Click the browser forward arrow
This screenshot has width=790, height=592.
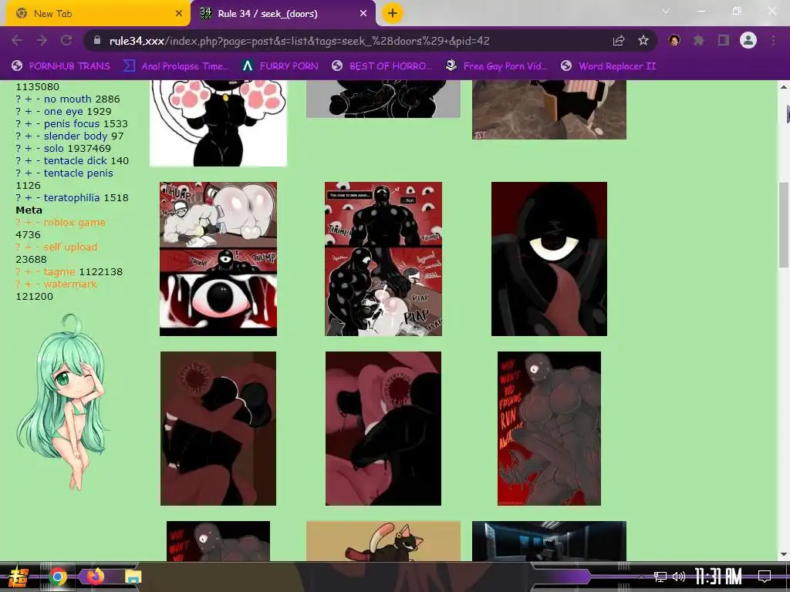pos(42,41)
